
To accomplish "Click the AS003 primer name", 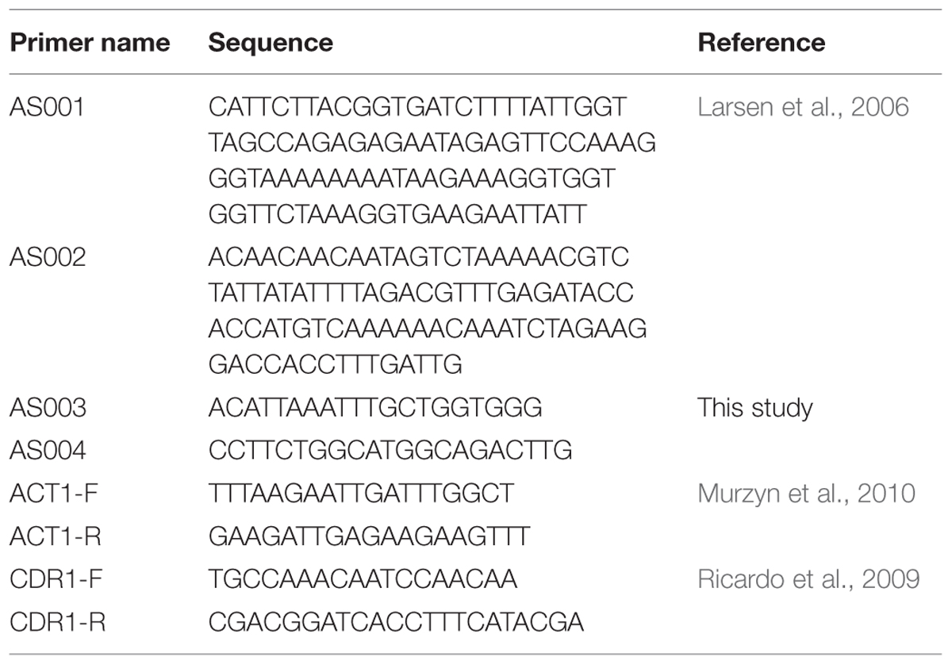I will pos(48,408).
